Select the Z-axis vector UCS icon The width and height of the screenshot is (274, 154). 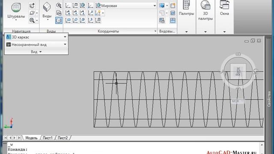coord(90,13)
